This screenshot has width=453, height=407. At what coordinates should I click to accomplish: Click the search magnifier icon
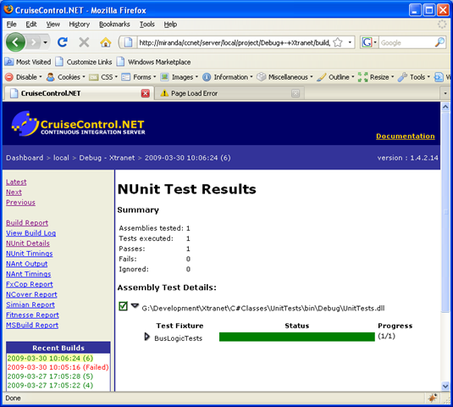(x=439, y=42)
